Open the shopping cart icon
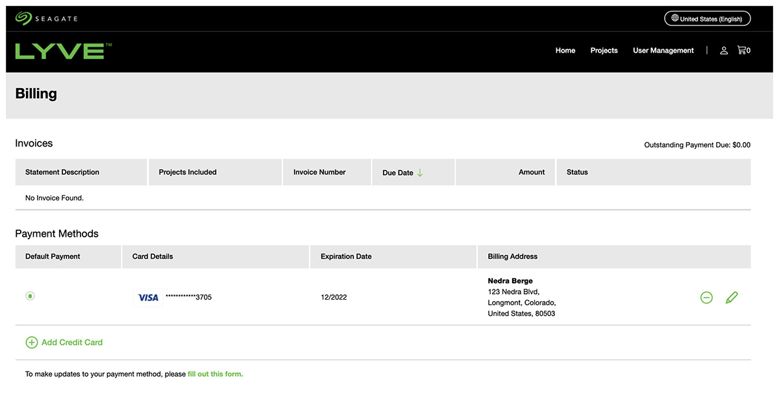Viewport: 779px width, 393px height. click(x=742, y=50)
